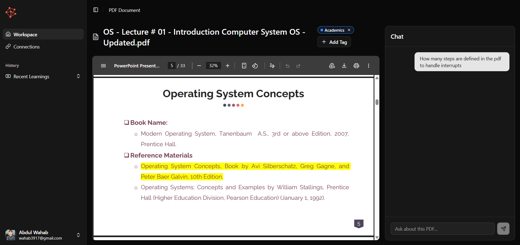The width and height of the screenshot is (520, 245).
Task: Remove the Academics tag
Action: (349, 30)
